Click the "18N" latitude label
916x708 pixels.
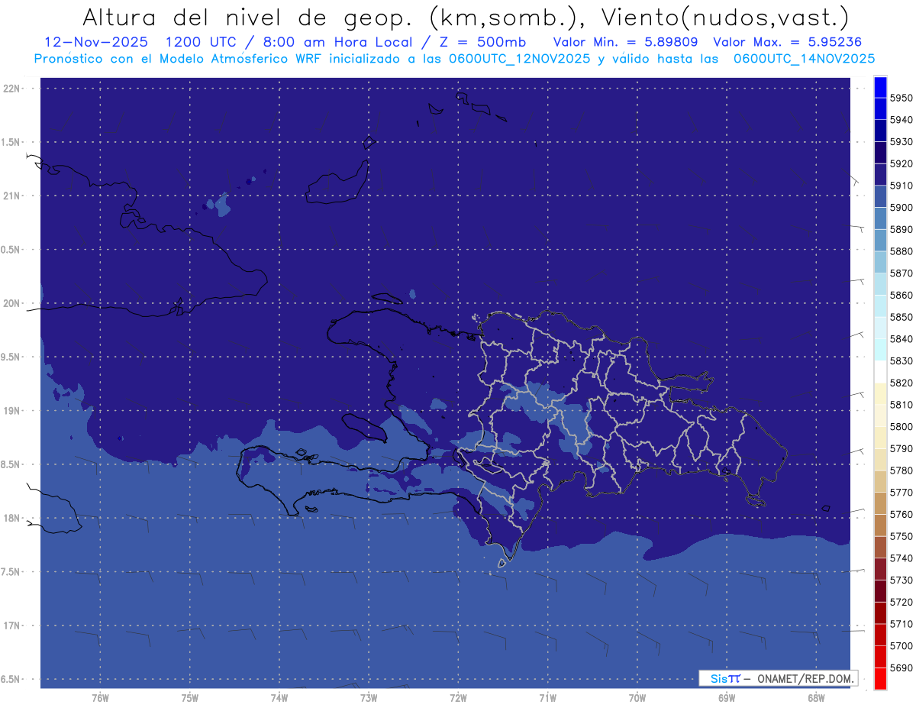pyautogui.click(x=12, y=518)
